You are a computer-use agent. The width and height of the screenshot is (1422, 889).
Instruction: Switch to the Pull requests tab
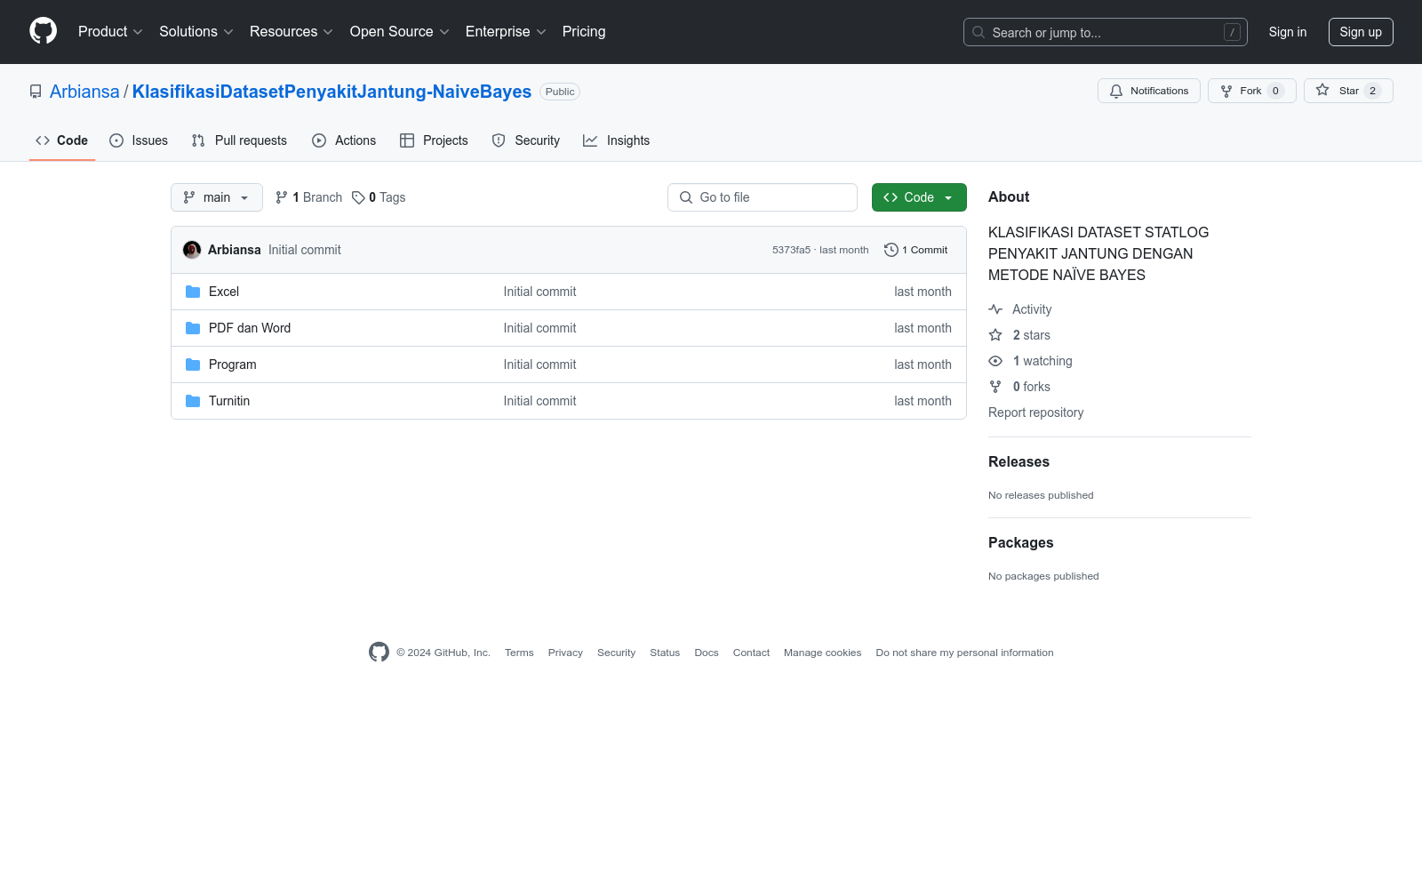[x=239, y=140]
